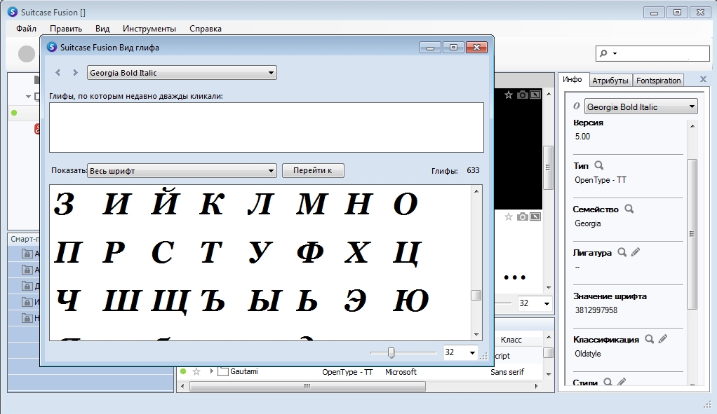Click the Gautami font name
Screen dimensions: 717x414
[x=244, y=371]
